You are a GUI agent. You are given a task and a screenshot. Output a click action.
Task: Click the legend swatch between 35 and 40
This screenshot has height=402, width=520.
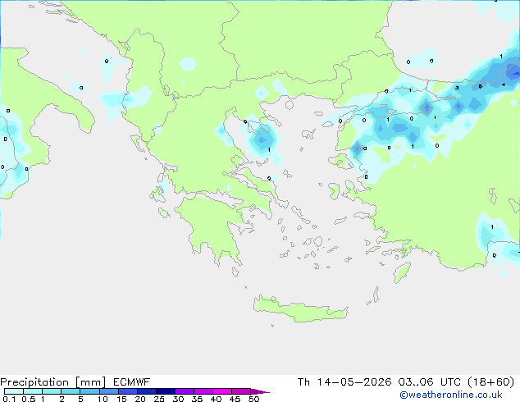coord(203,391)
